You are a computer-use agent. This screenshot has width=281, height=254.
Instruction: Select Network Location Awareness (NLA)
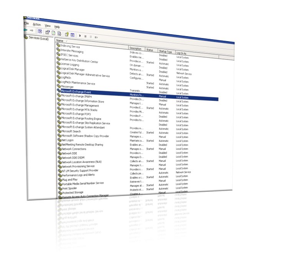click(81, 162)
